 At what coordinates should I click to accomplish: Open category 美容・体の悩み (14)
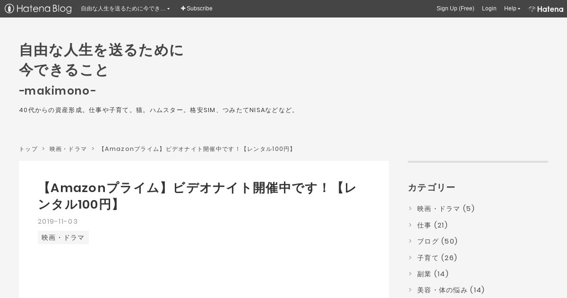(451, 290)
